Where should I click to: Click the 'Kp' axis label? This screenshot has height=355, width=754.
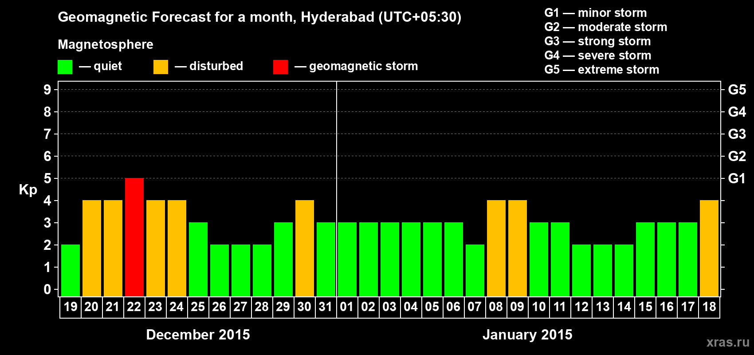tap(28, 190)
